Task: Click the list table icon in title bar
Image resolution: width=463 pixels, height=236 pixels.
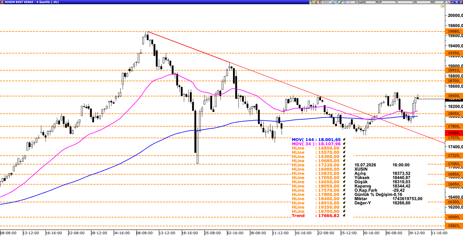Action: pos(332,2)
